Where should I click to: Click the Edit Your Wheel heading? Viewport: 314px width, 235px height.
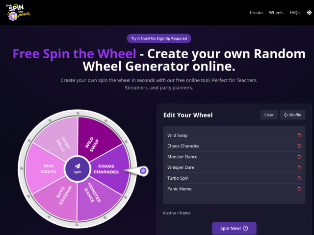pos(188,115)
